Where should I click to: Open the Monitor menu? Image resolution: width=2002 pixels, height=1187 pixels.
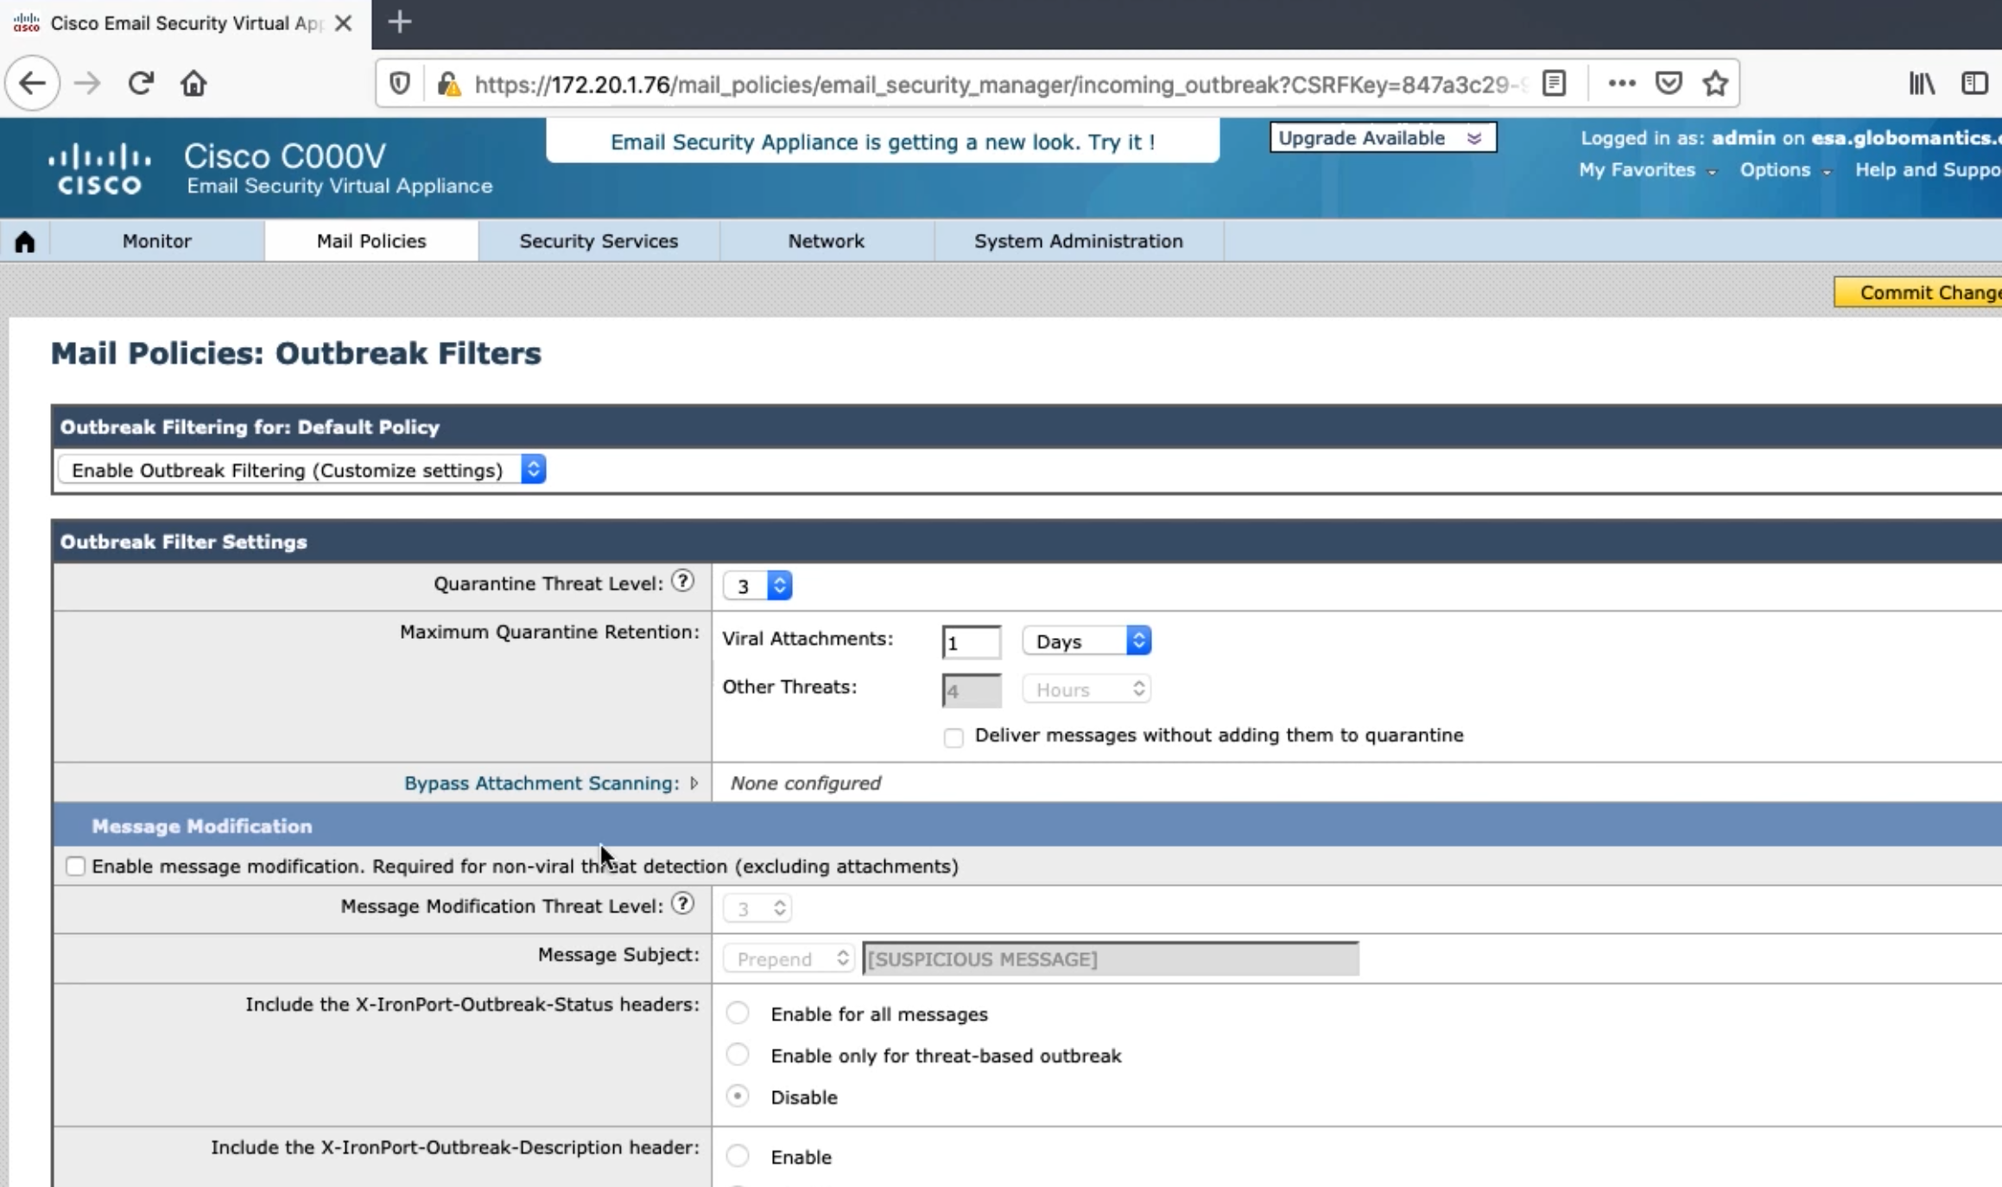156,241
